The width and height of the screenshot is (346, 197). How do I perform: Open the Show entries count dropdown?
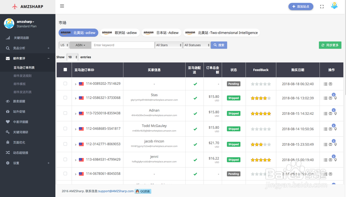(x=72, y=57)
